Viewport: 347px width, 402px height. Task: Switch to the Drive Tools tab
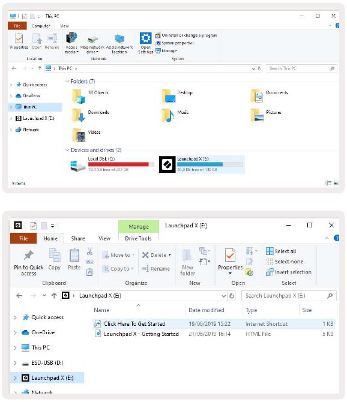point(138,238)
